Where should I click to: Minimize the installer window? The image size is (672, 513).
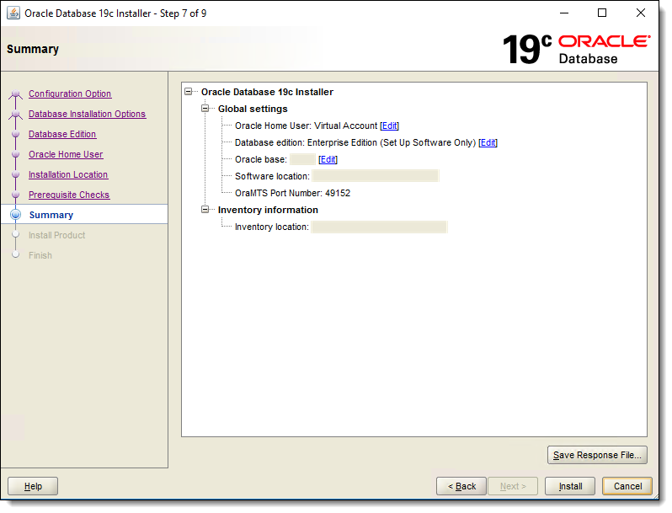click(x=564, y=13)
